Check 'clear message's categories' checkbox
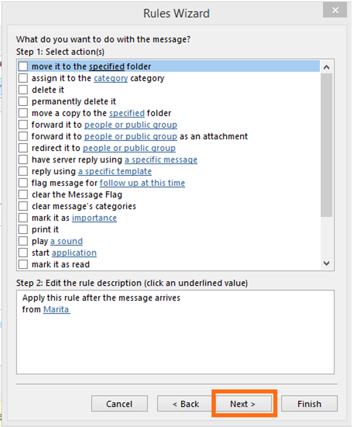 tap(23, 206)
